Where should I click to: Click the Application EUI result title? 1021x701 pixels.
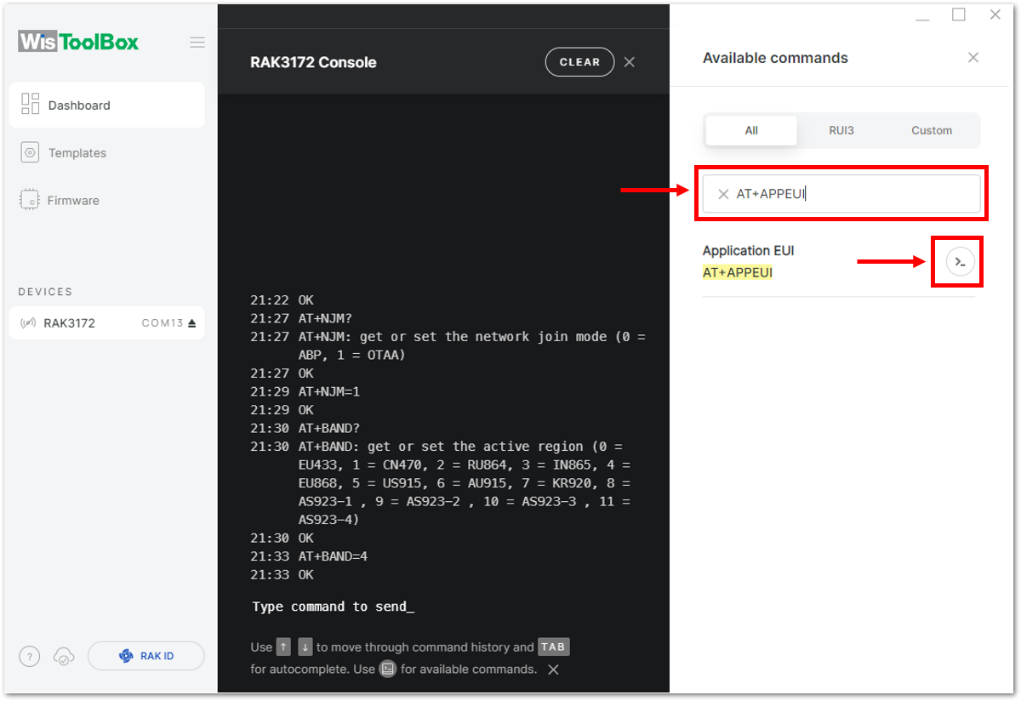[x=749, y=251]
